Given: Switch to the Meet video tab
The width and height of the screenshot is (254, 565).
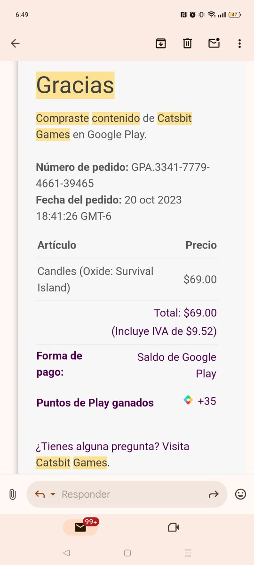Looking at the screenshot, I should pyautogui.click(x=174, y=527).
